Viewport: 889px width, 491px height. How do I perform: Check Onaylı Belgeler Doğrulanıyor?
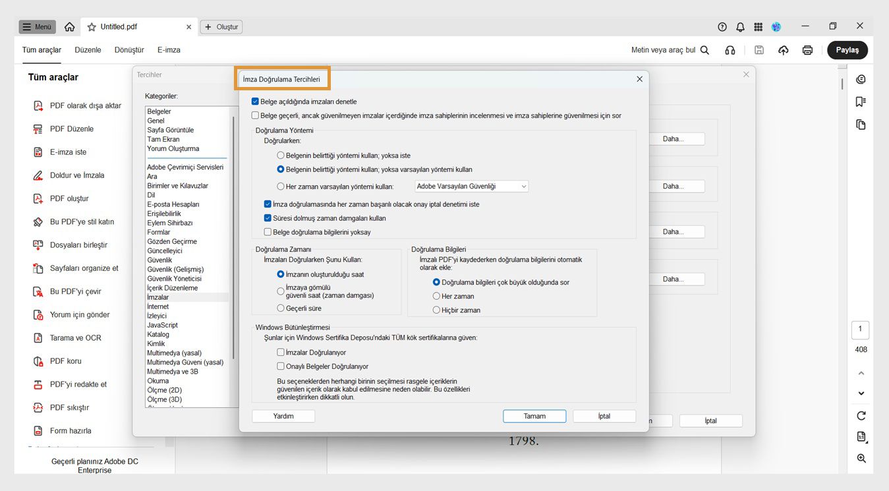coord(281,366)
